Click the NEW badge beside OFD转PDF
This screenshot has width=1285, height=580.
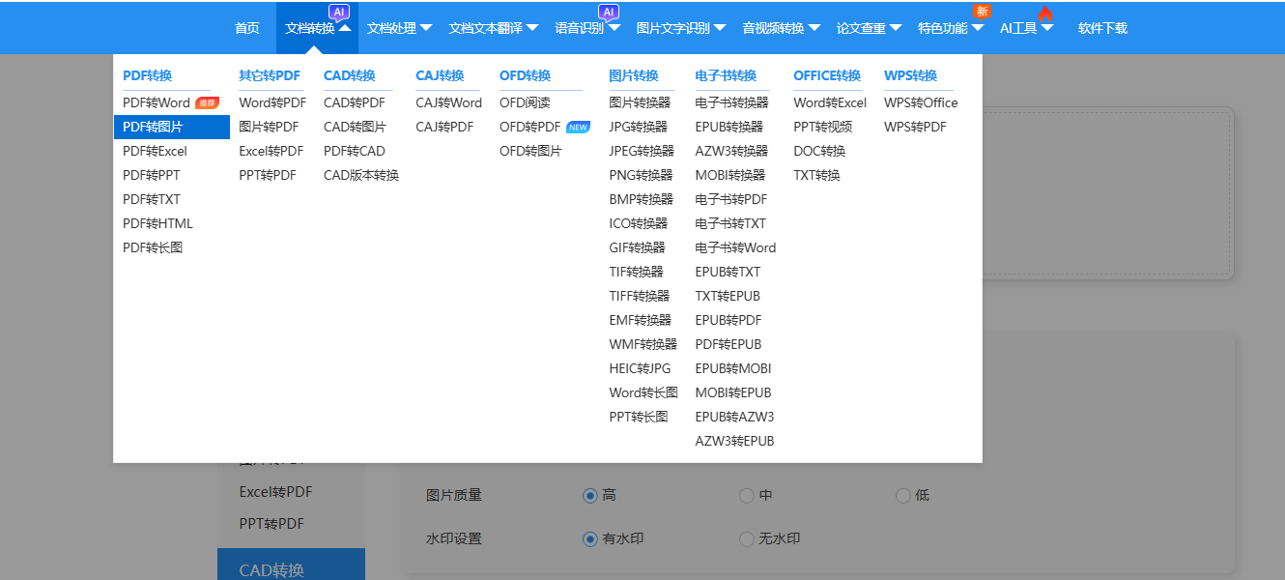[x=579, y=126]
